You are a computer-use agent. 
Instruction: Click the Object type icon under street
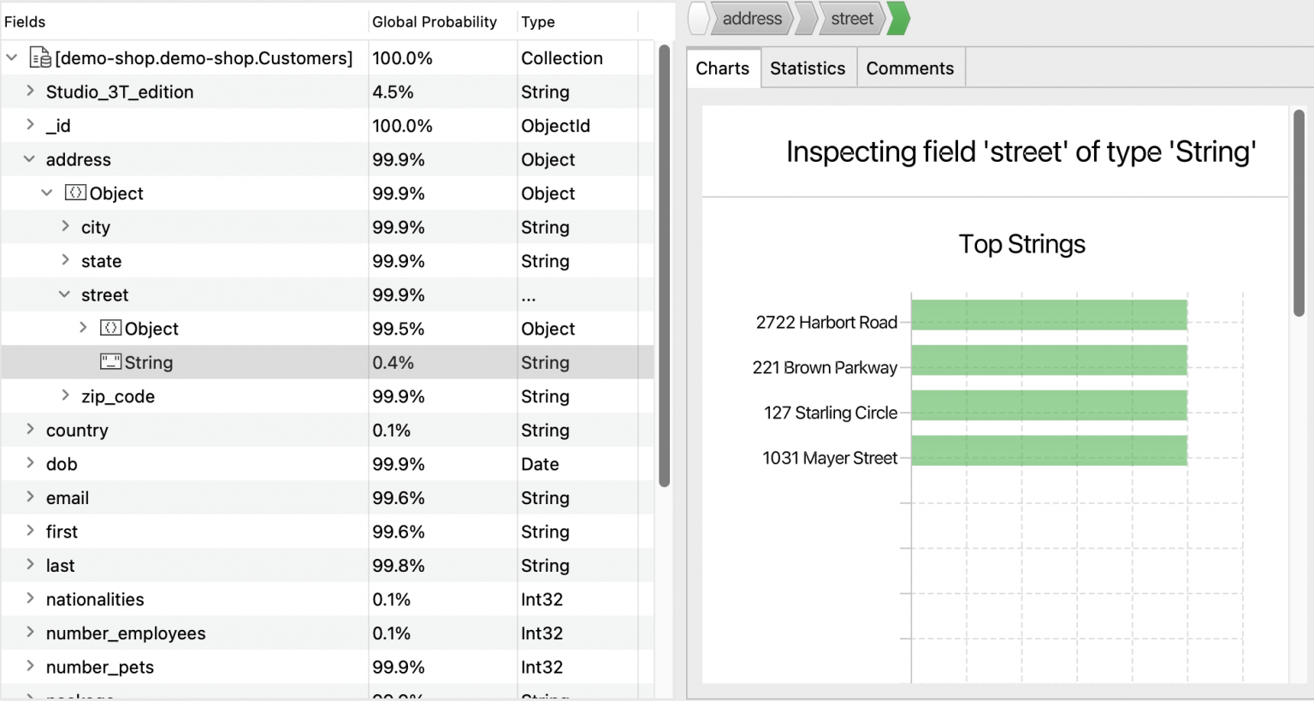(x=111, y=328)
